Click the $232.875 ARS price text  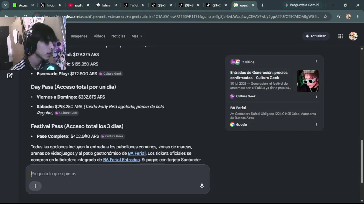(92, 97)
